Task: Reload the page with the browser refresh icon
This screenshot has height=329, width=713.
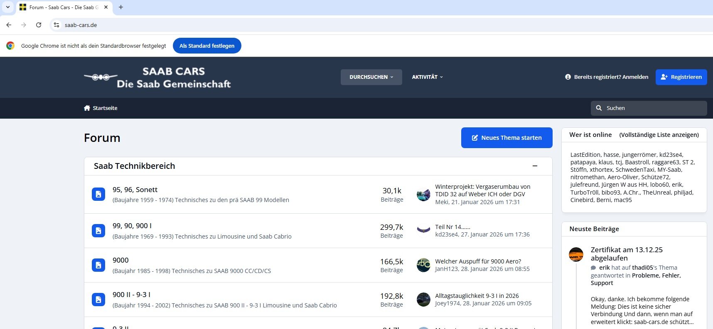Action: click(39, 25)
